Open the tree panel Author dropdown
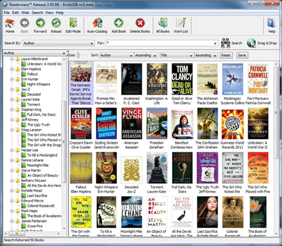 click(35, 53)
